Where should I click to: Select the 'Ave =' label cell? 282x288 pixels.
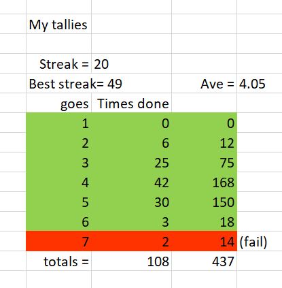205,83
